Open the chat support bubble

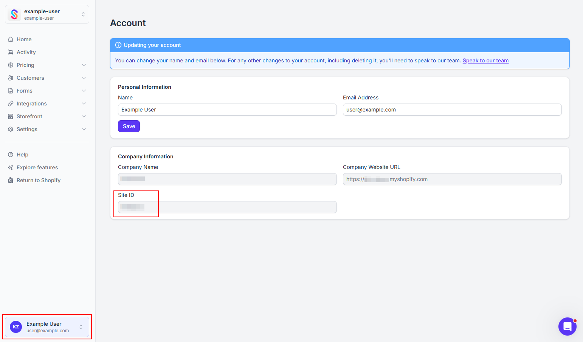567,327
